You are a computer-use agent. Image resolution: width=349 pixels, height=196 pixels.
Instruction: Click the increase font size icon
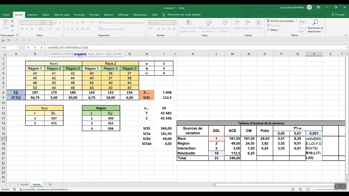click(x=56, y=23)
